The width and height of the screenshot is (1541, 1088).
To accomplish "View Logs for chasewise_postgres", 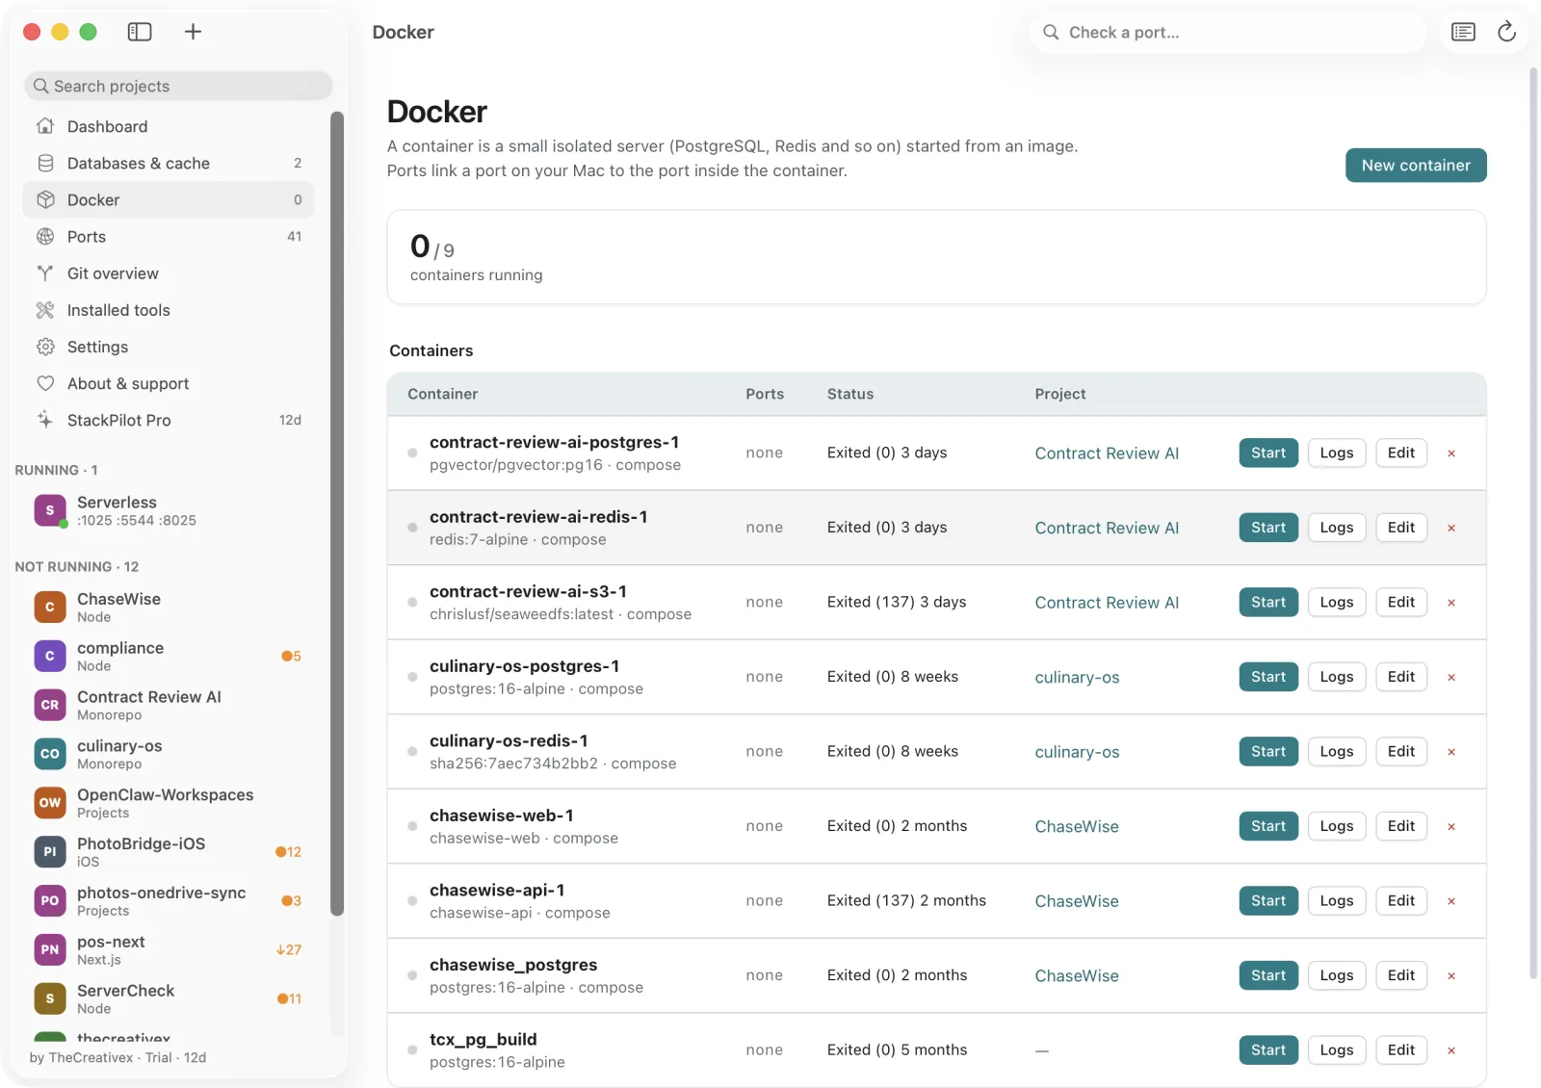I will pos(1337,975).
